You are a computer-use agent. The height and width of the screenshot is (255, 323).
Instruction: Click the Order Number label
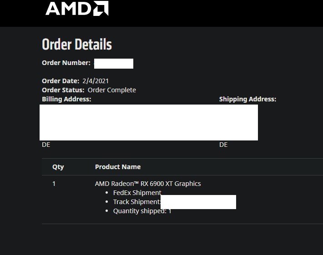pyautogui.click(x=66, y=63)
